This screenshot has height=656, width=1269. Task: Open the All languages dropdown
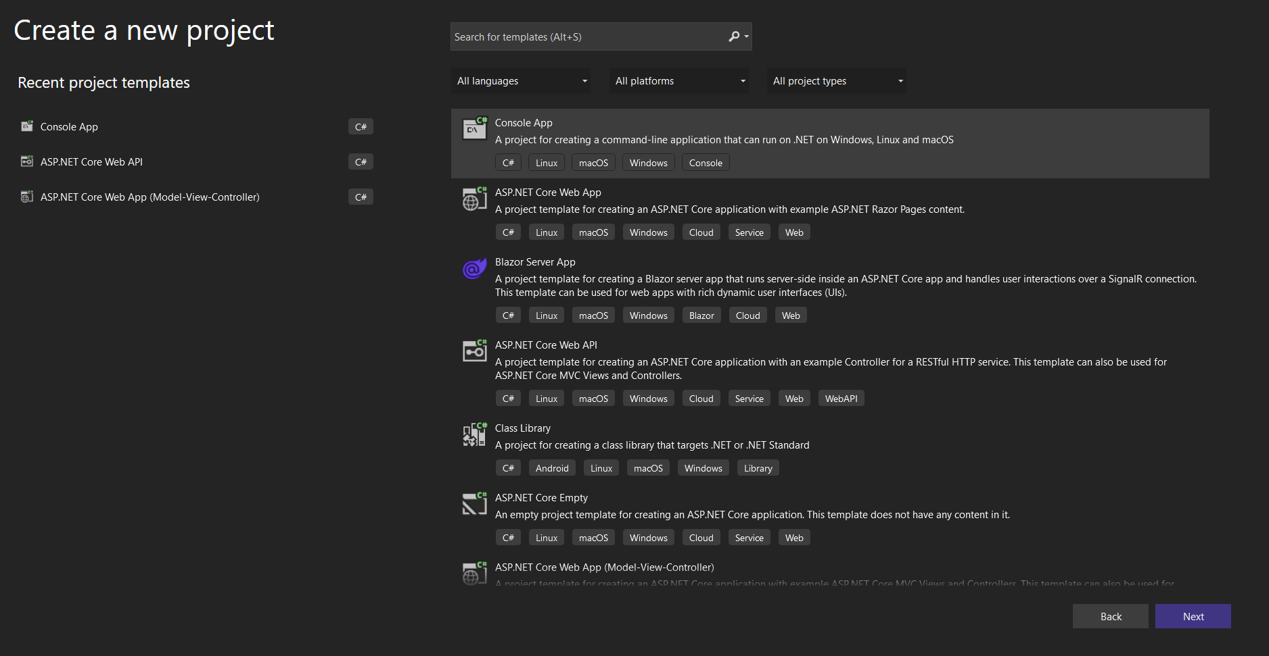(x=520, y=81)
